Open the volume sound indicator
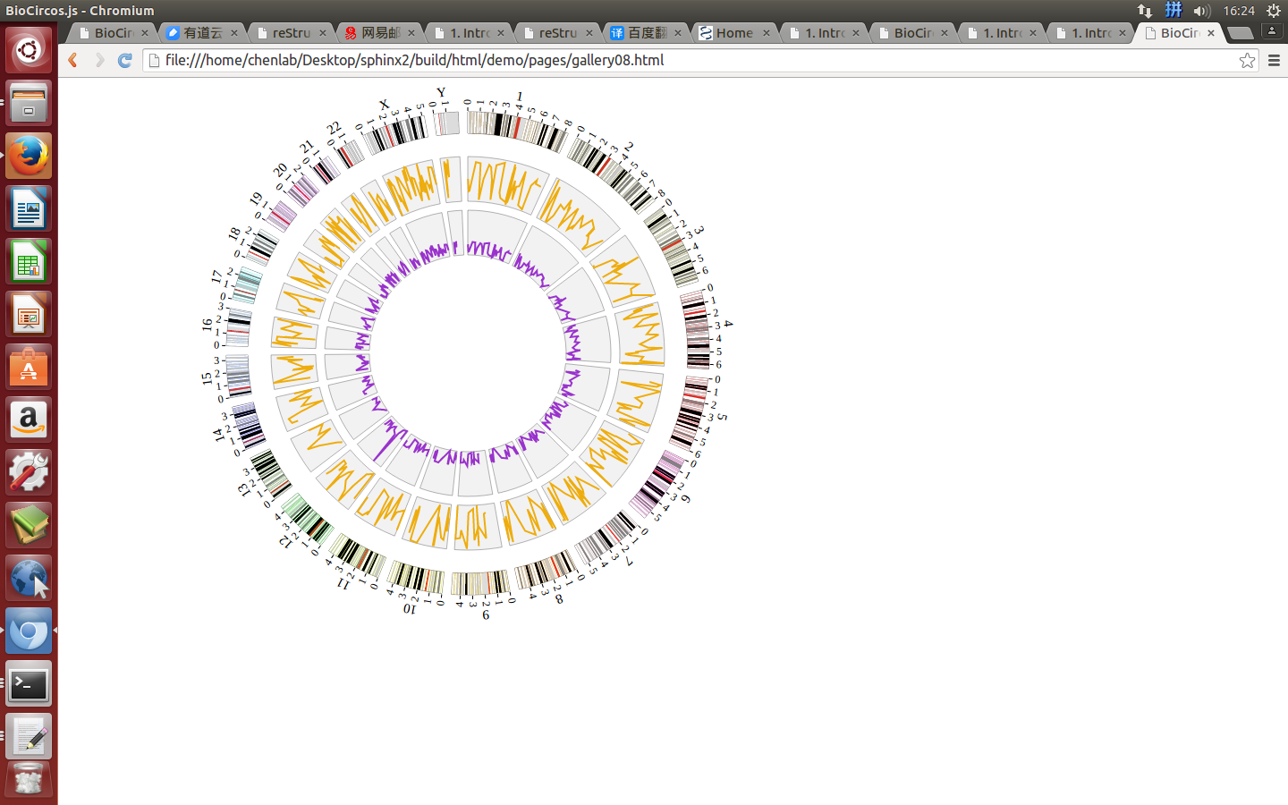 tap(1201, 11)
